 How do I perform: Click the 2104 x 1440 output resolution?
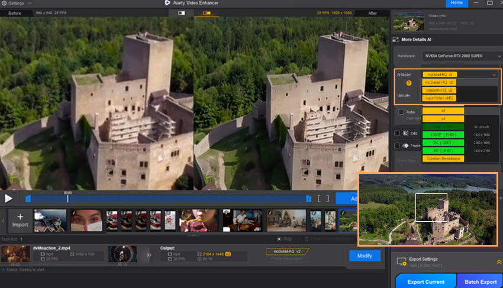(x=213, y=254)
